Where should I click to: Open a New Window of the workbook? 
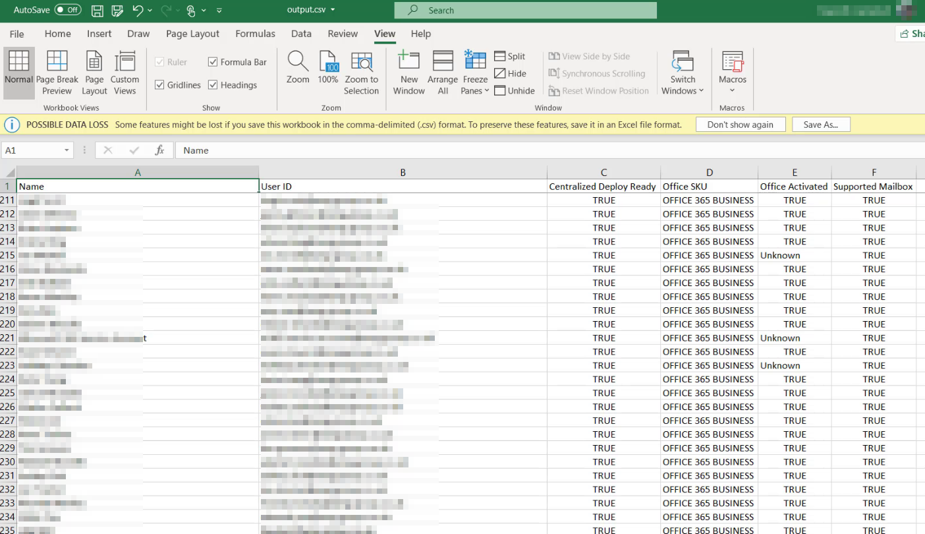(x=409, y=73)
